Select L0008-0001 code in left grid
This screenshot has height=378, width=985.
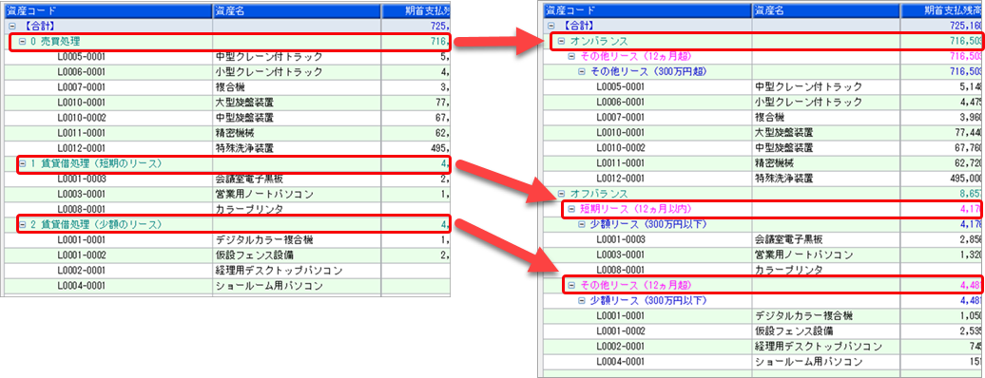pos(81,209)
